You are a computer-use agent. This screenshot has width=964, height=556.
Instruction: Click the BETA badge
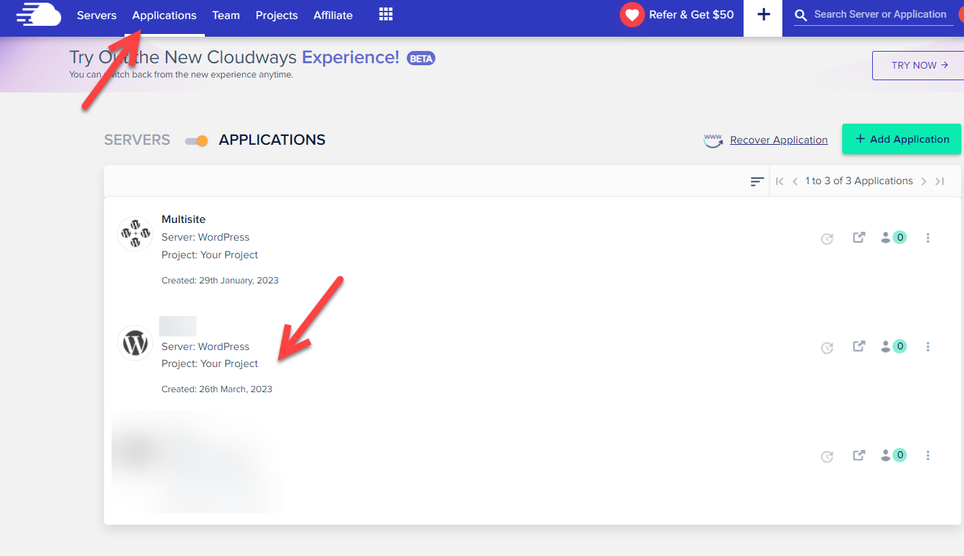tap(421, 58)
